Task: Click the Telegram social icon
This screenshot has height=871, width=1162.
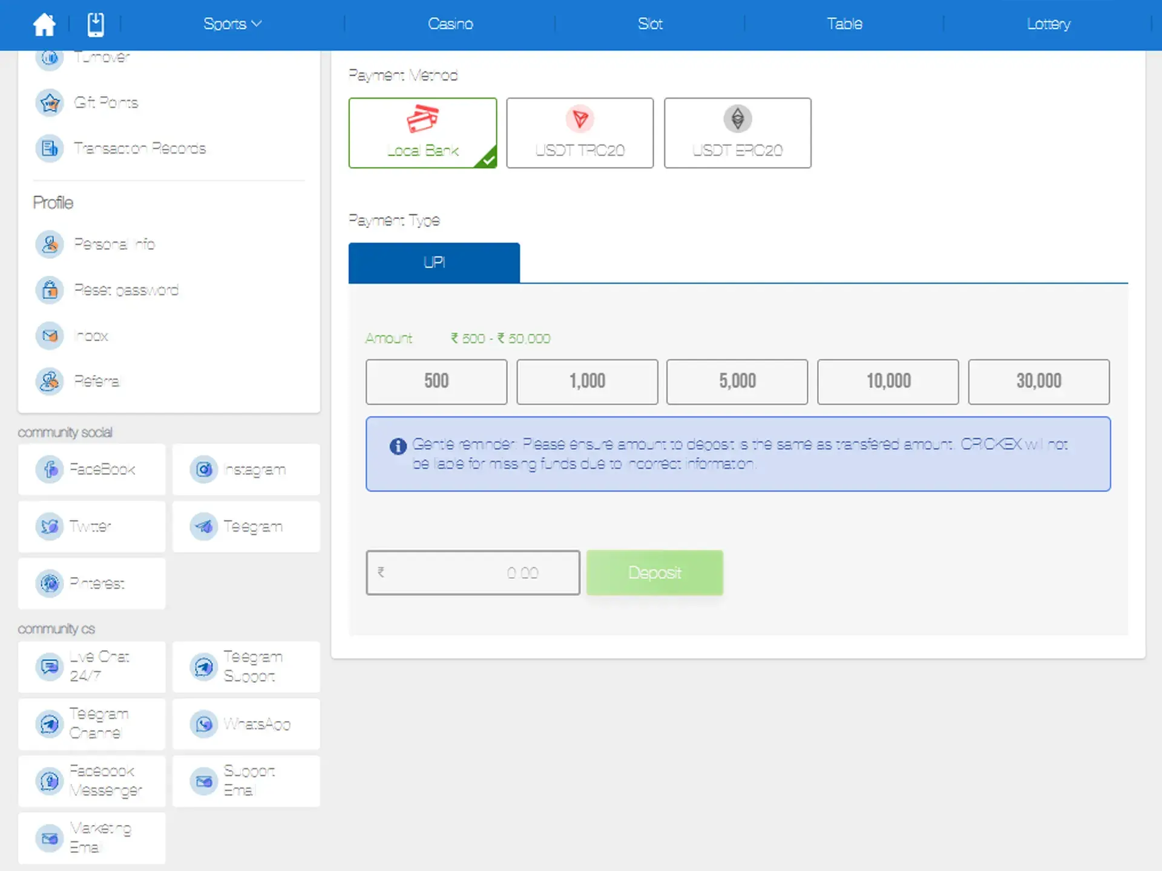Action: tap(204, 527)
